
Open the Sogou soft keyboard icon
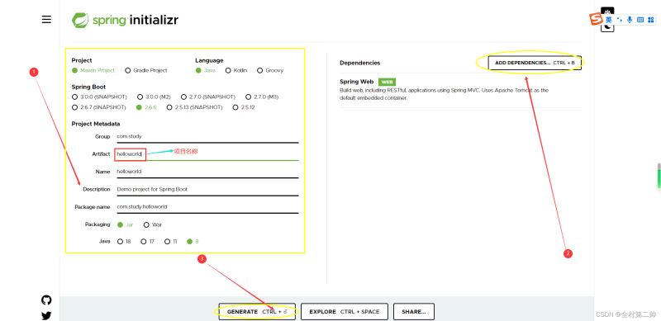(640, 20)
